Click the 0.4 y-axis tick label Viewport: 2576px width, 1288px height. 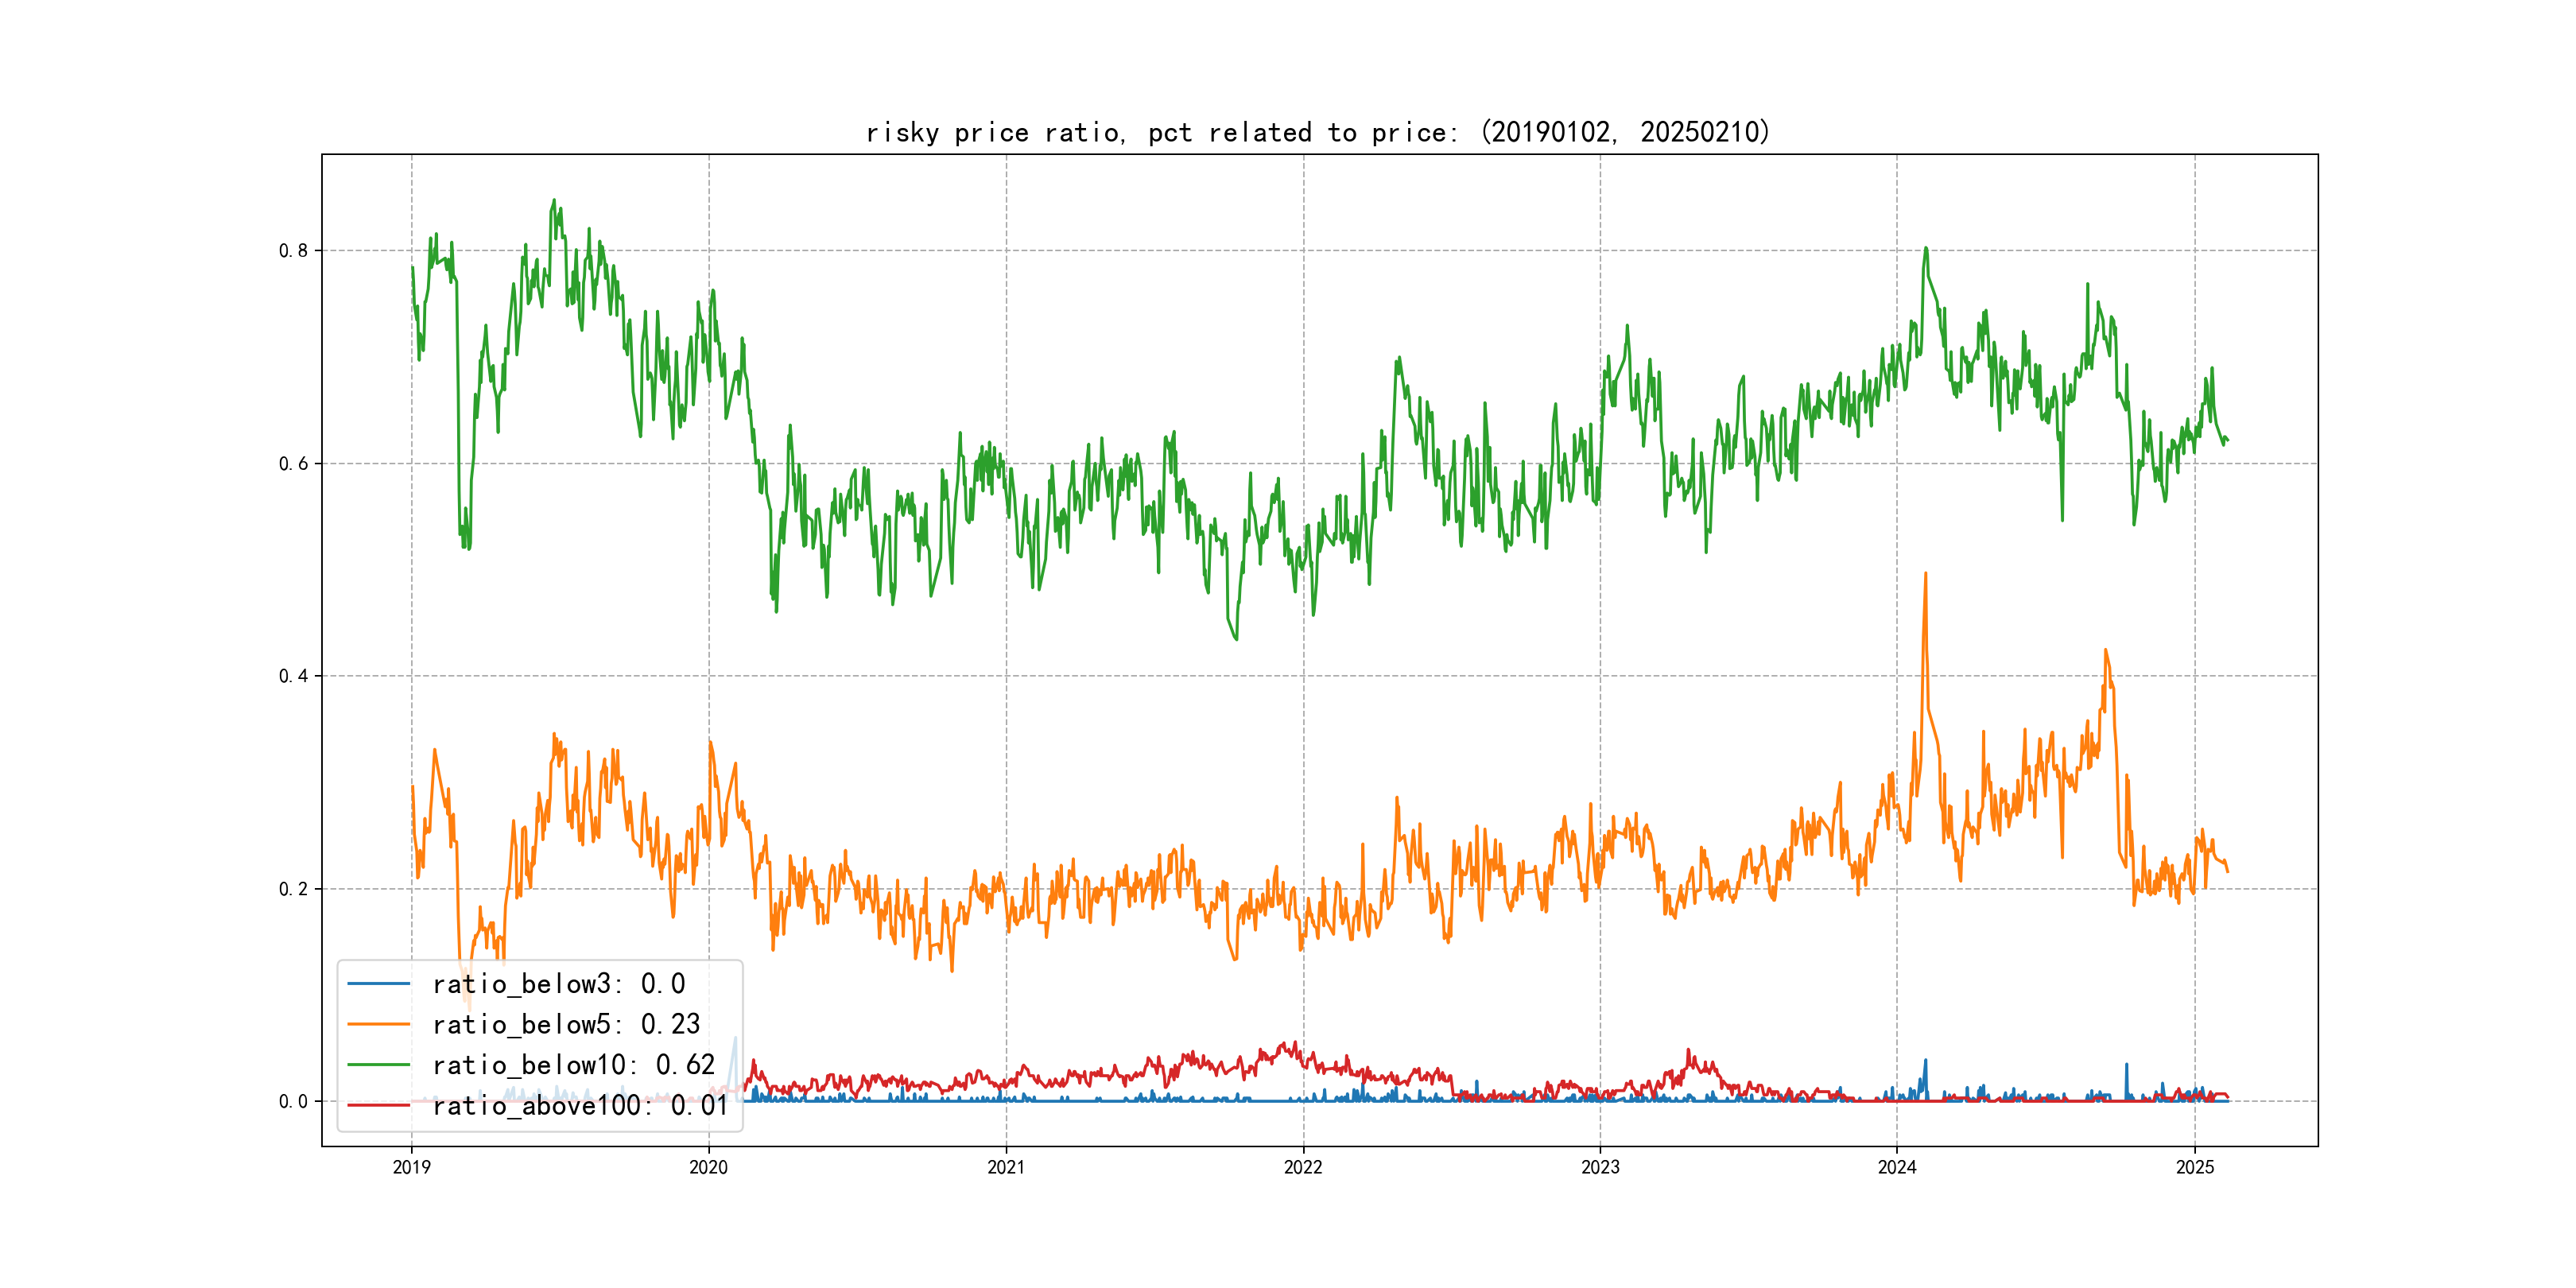293,676
